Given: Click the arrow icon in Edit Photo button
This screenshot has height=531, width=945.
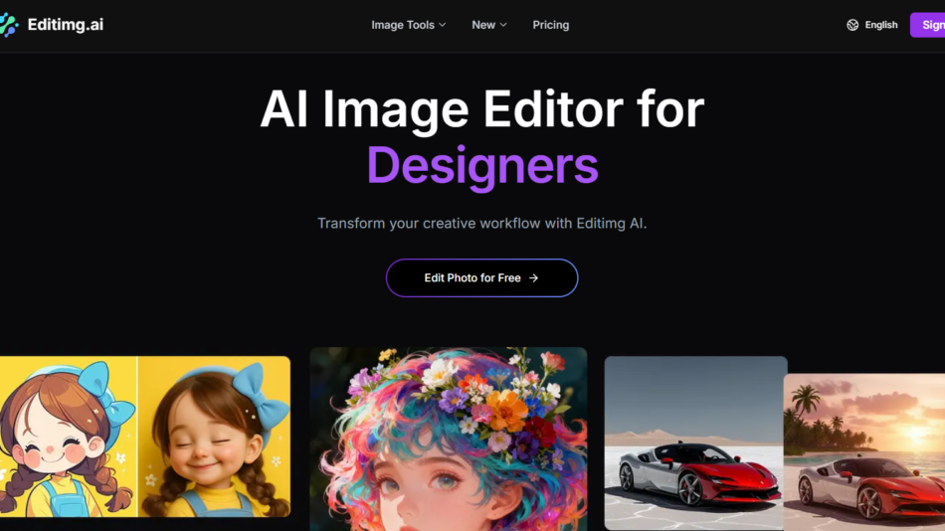Looking at the screenshot, I should (534, 278).
